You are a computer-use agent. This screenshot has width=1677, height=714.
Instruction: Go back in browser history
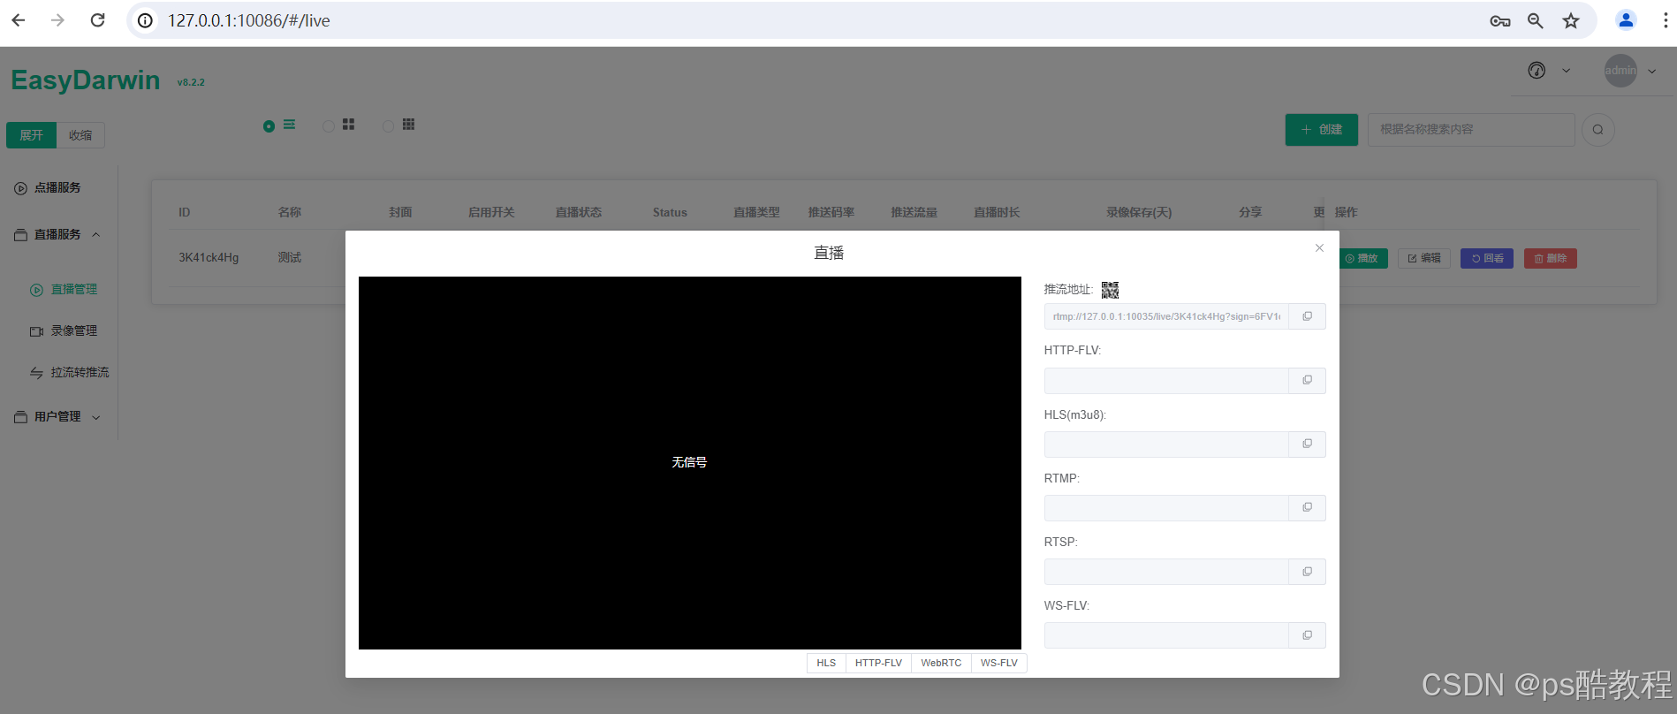(19, 20)
